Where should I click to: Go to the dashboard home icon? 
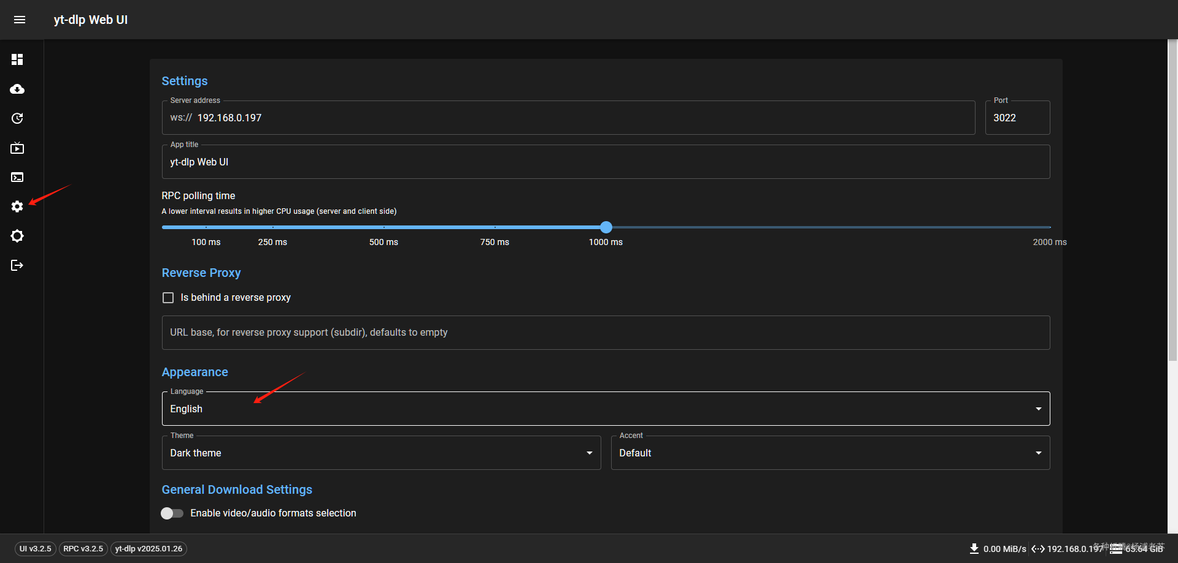(17, 59)
